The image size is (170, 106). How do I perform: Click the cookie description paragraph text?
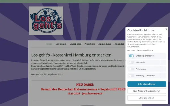tap(146, 40)
